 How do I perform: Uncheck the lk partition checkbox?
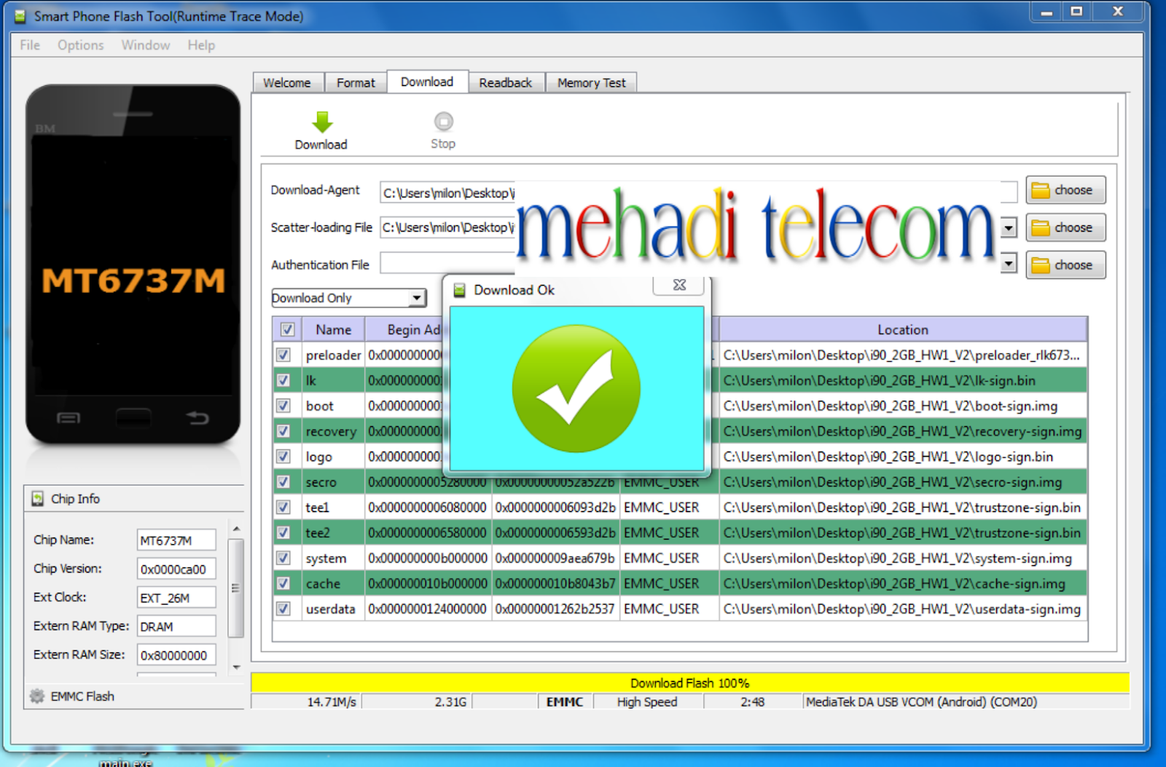pos(283,380)
